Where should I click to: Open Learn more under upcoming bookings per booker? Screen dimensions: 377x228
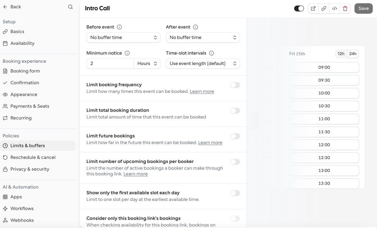[x=135, y=174]
